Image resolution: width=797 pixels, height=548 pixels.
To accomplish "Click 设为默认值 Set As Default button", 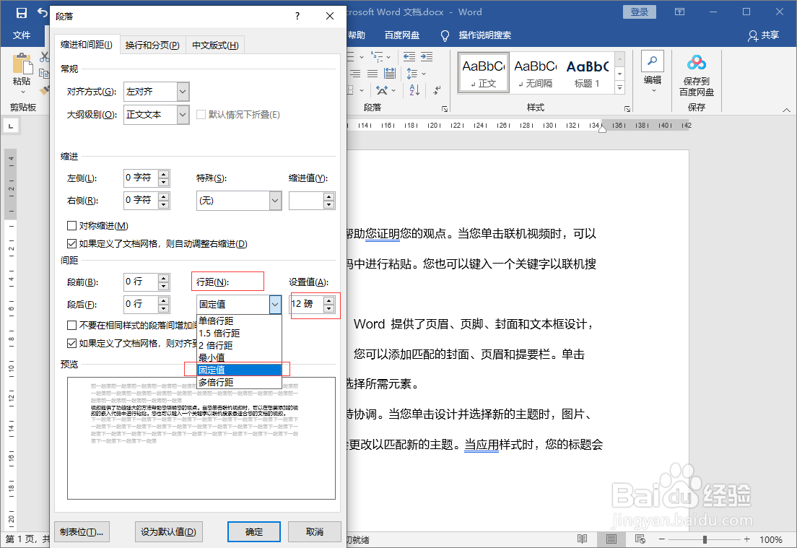I will click(168, 531).
